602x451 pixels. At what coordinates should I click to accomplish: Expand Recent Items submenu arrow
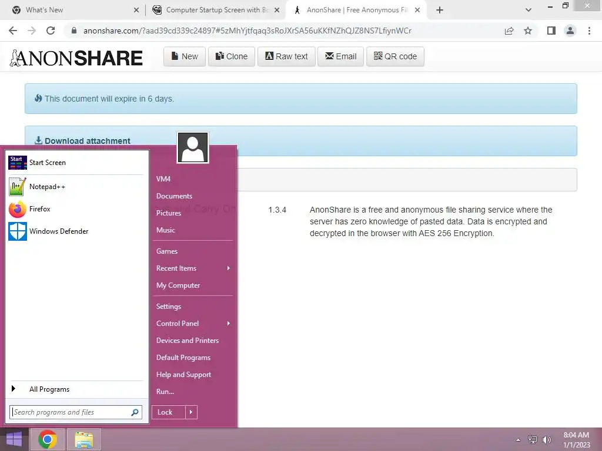[229, 268]
